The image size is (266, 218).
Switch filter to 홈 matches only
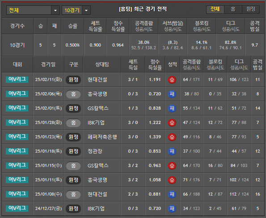pyautogui.click(x=233, y=9)
